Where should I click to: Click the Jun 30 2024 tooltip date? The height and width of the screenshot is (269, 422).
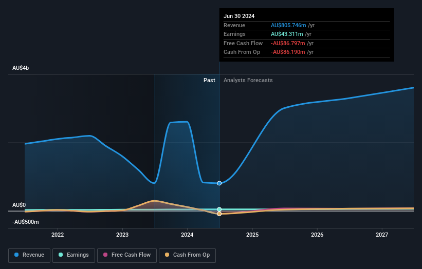coord(239,16)
